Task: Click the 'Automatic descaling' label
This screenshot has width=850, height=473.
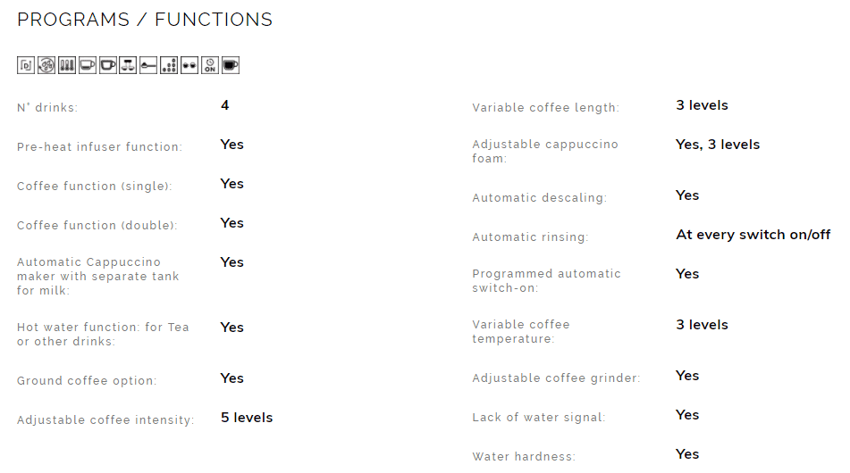Action: coord(539,197)
